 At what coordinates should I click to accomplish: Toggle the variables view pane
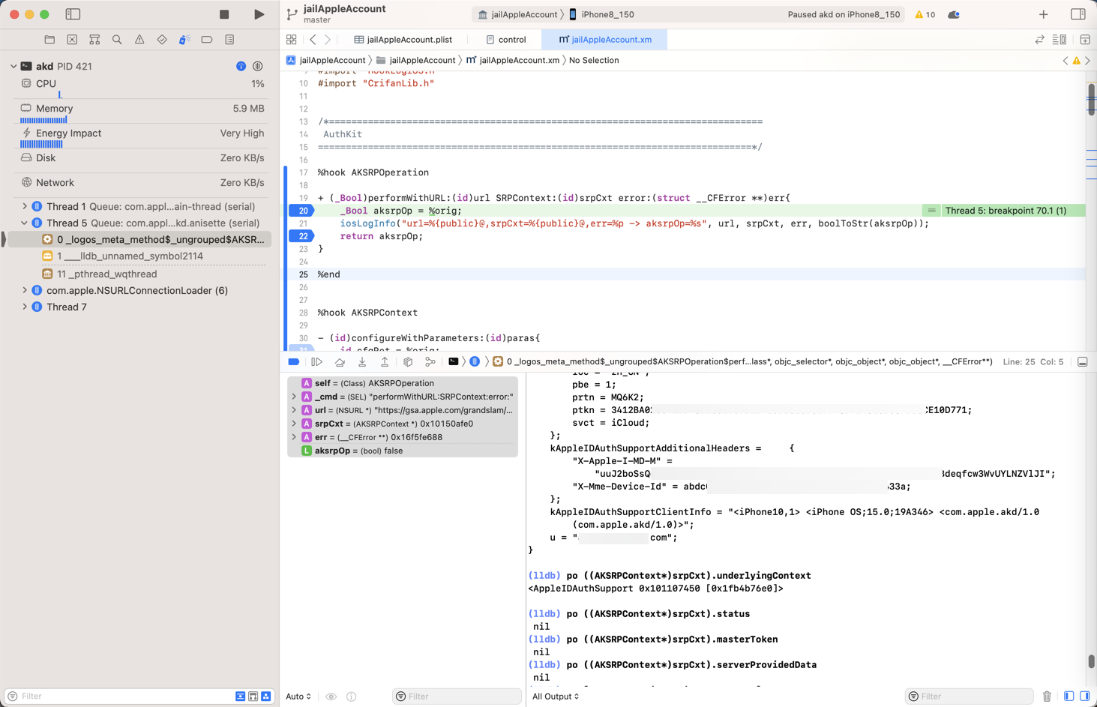point(1069,697)
